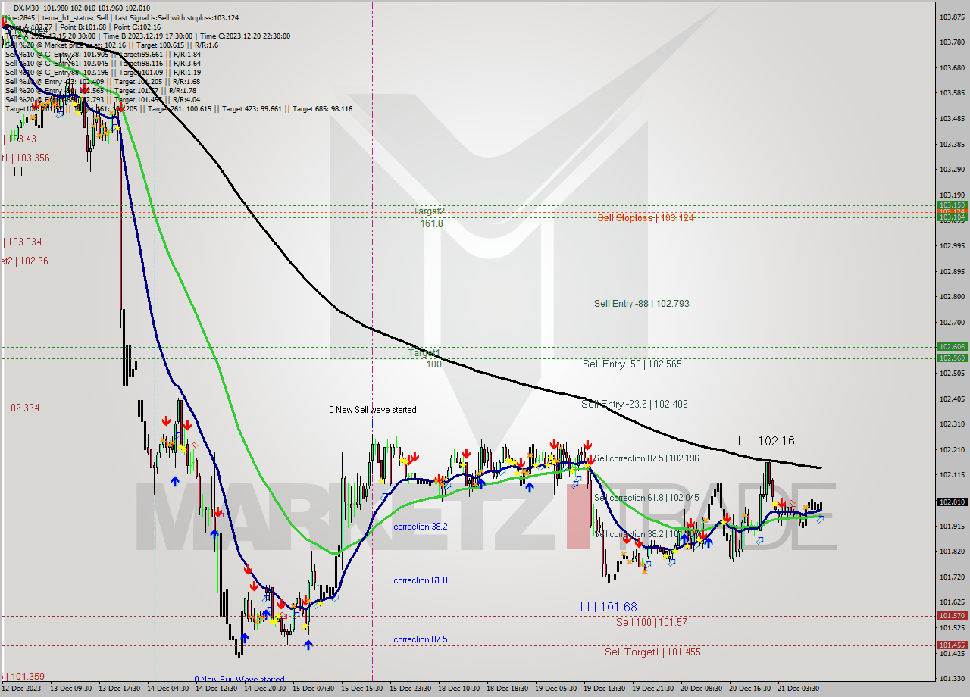
Task: Select the 'Sell Stoploss | 103.124' label
Action: 646,218
